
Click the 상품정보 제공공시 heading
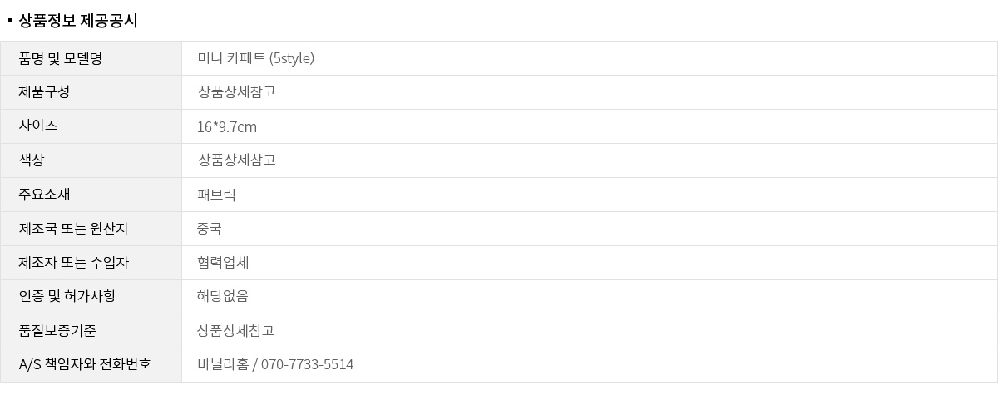click(x=77, y=22)
